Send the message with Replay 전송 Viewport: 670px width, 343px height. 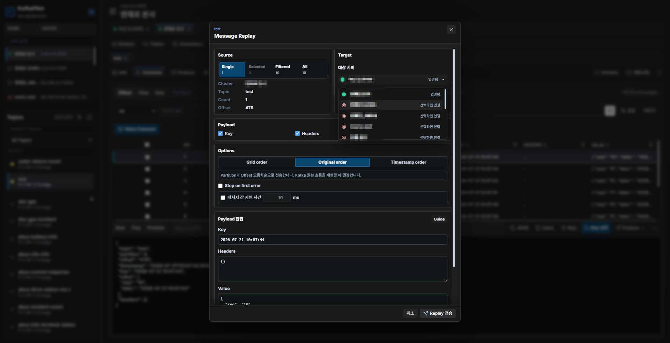[x=438, y=313]
